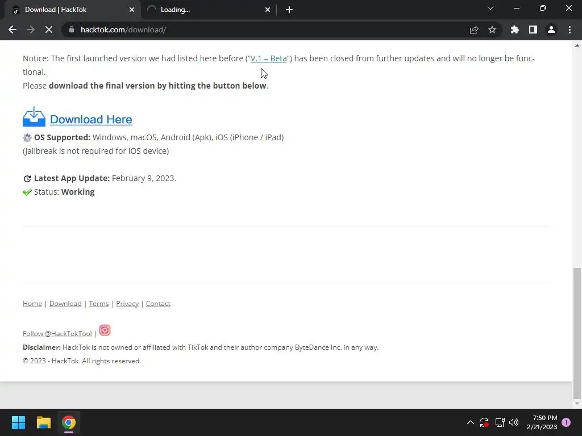Click the volume speaker tray icon
The height and width of the screenshot is (436, 582).
[514, 422]
